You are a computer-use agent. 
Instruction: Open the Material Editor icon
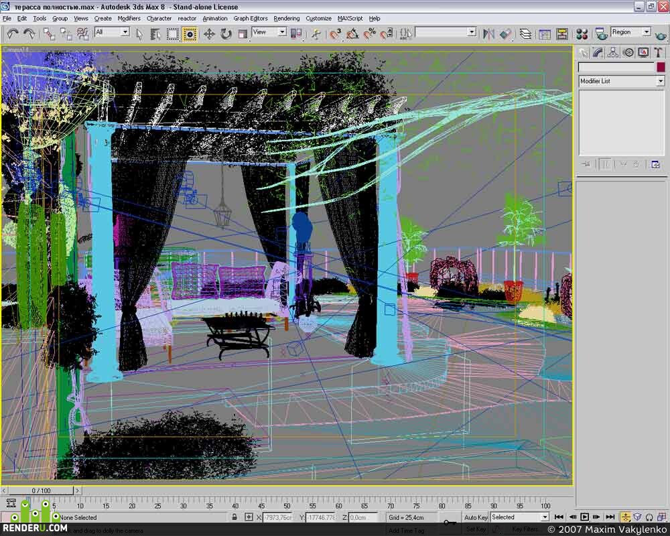click(x=582, y=33)
